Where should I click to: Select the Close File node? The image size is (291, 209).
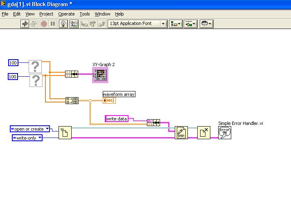click(x=204, y=133)
